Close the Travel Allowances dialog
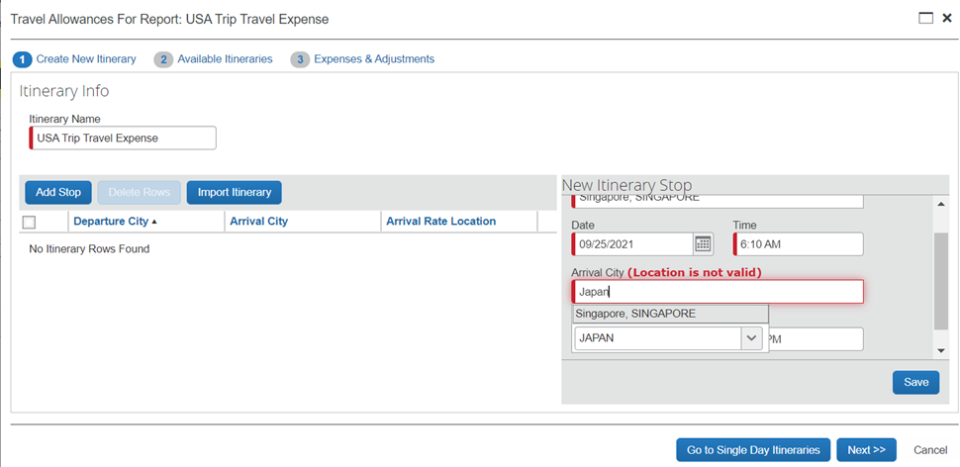This screenshot has height=467, width=960. (947, 18)
